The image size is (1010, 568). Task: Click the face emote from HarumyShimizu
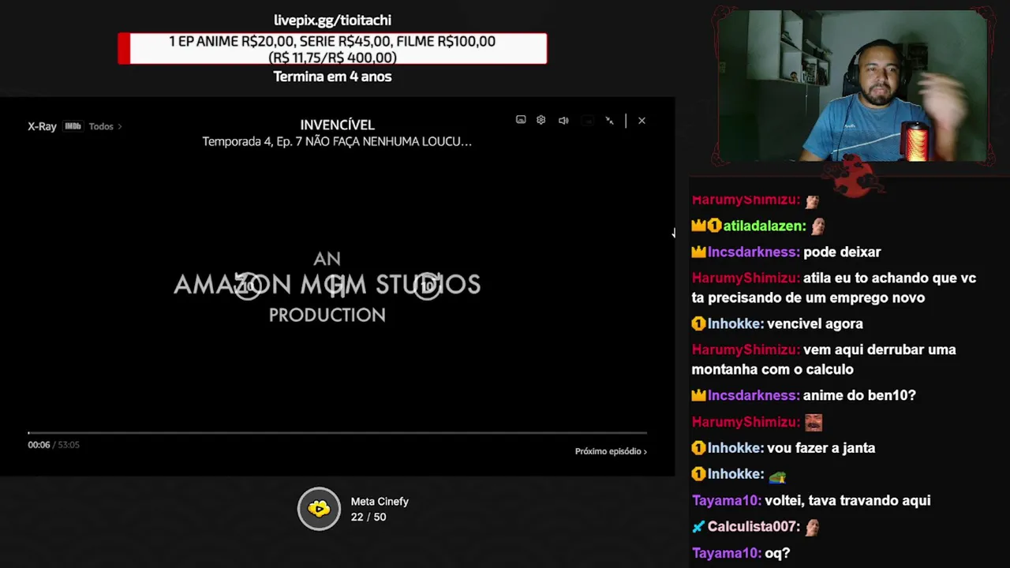814,422
